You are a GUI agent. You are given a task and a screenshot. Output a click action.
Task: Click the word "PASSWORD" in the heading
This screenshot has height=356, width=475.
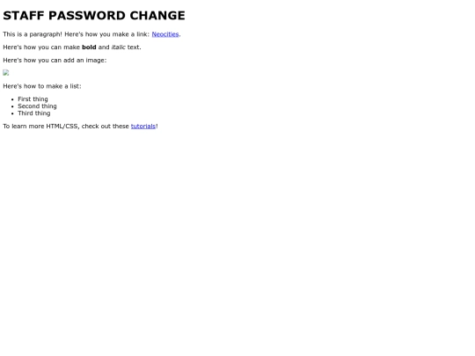pos(87,16)
